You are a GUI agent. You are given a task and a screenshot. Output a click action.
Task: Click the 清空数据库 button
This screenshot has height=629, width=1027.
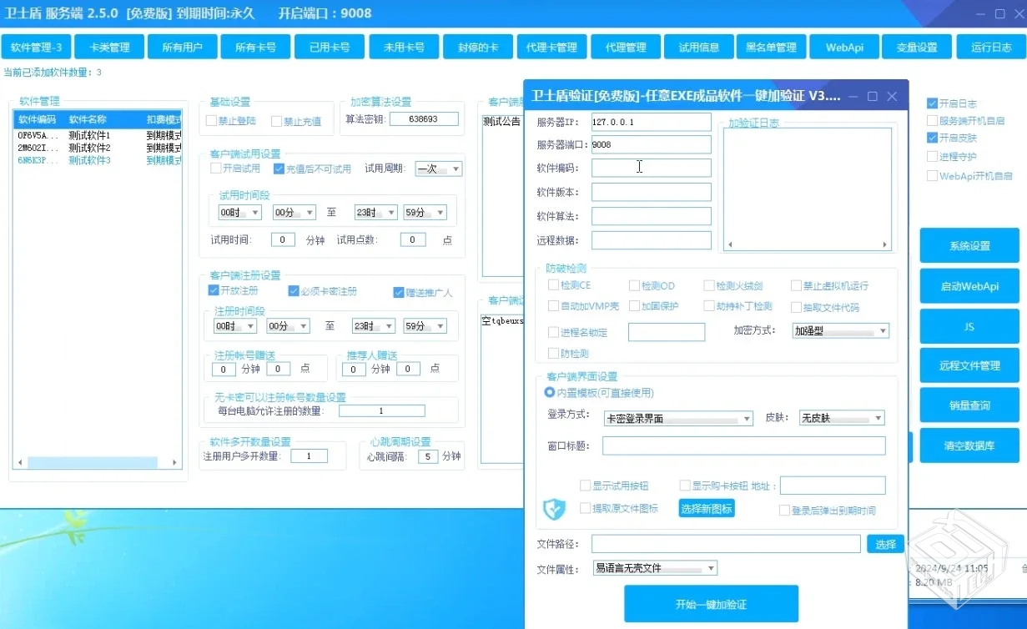pyautogui.click(x=969, y=445)
